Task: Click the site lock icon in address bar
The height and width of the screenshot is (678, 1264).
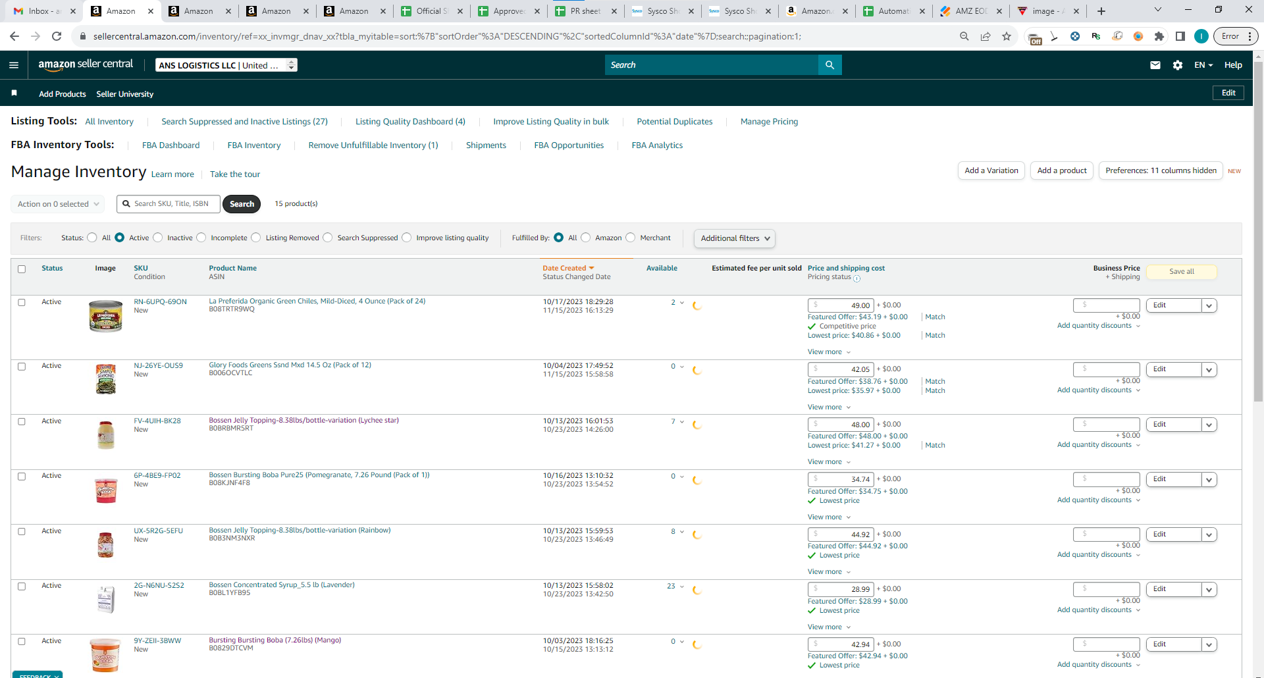Action: coord(83,36)
